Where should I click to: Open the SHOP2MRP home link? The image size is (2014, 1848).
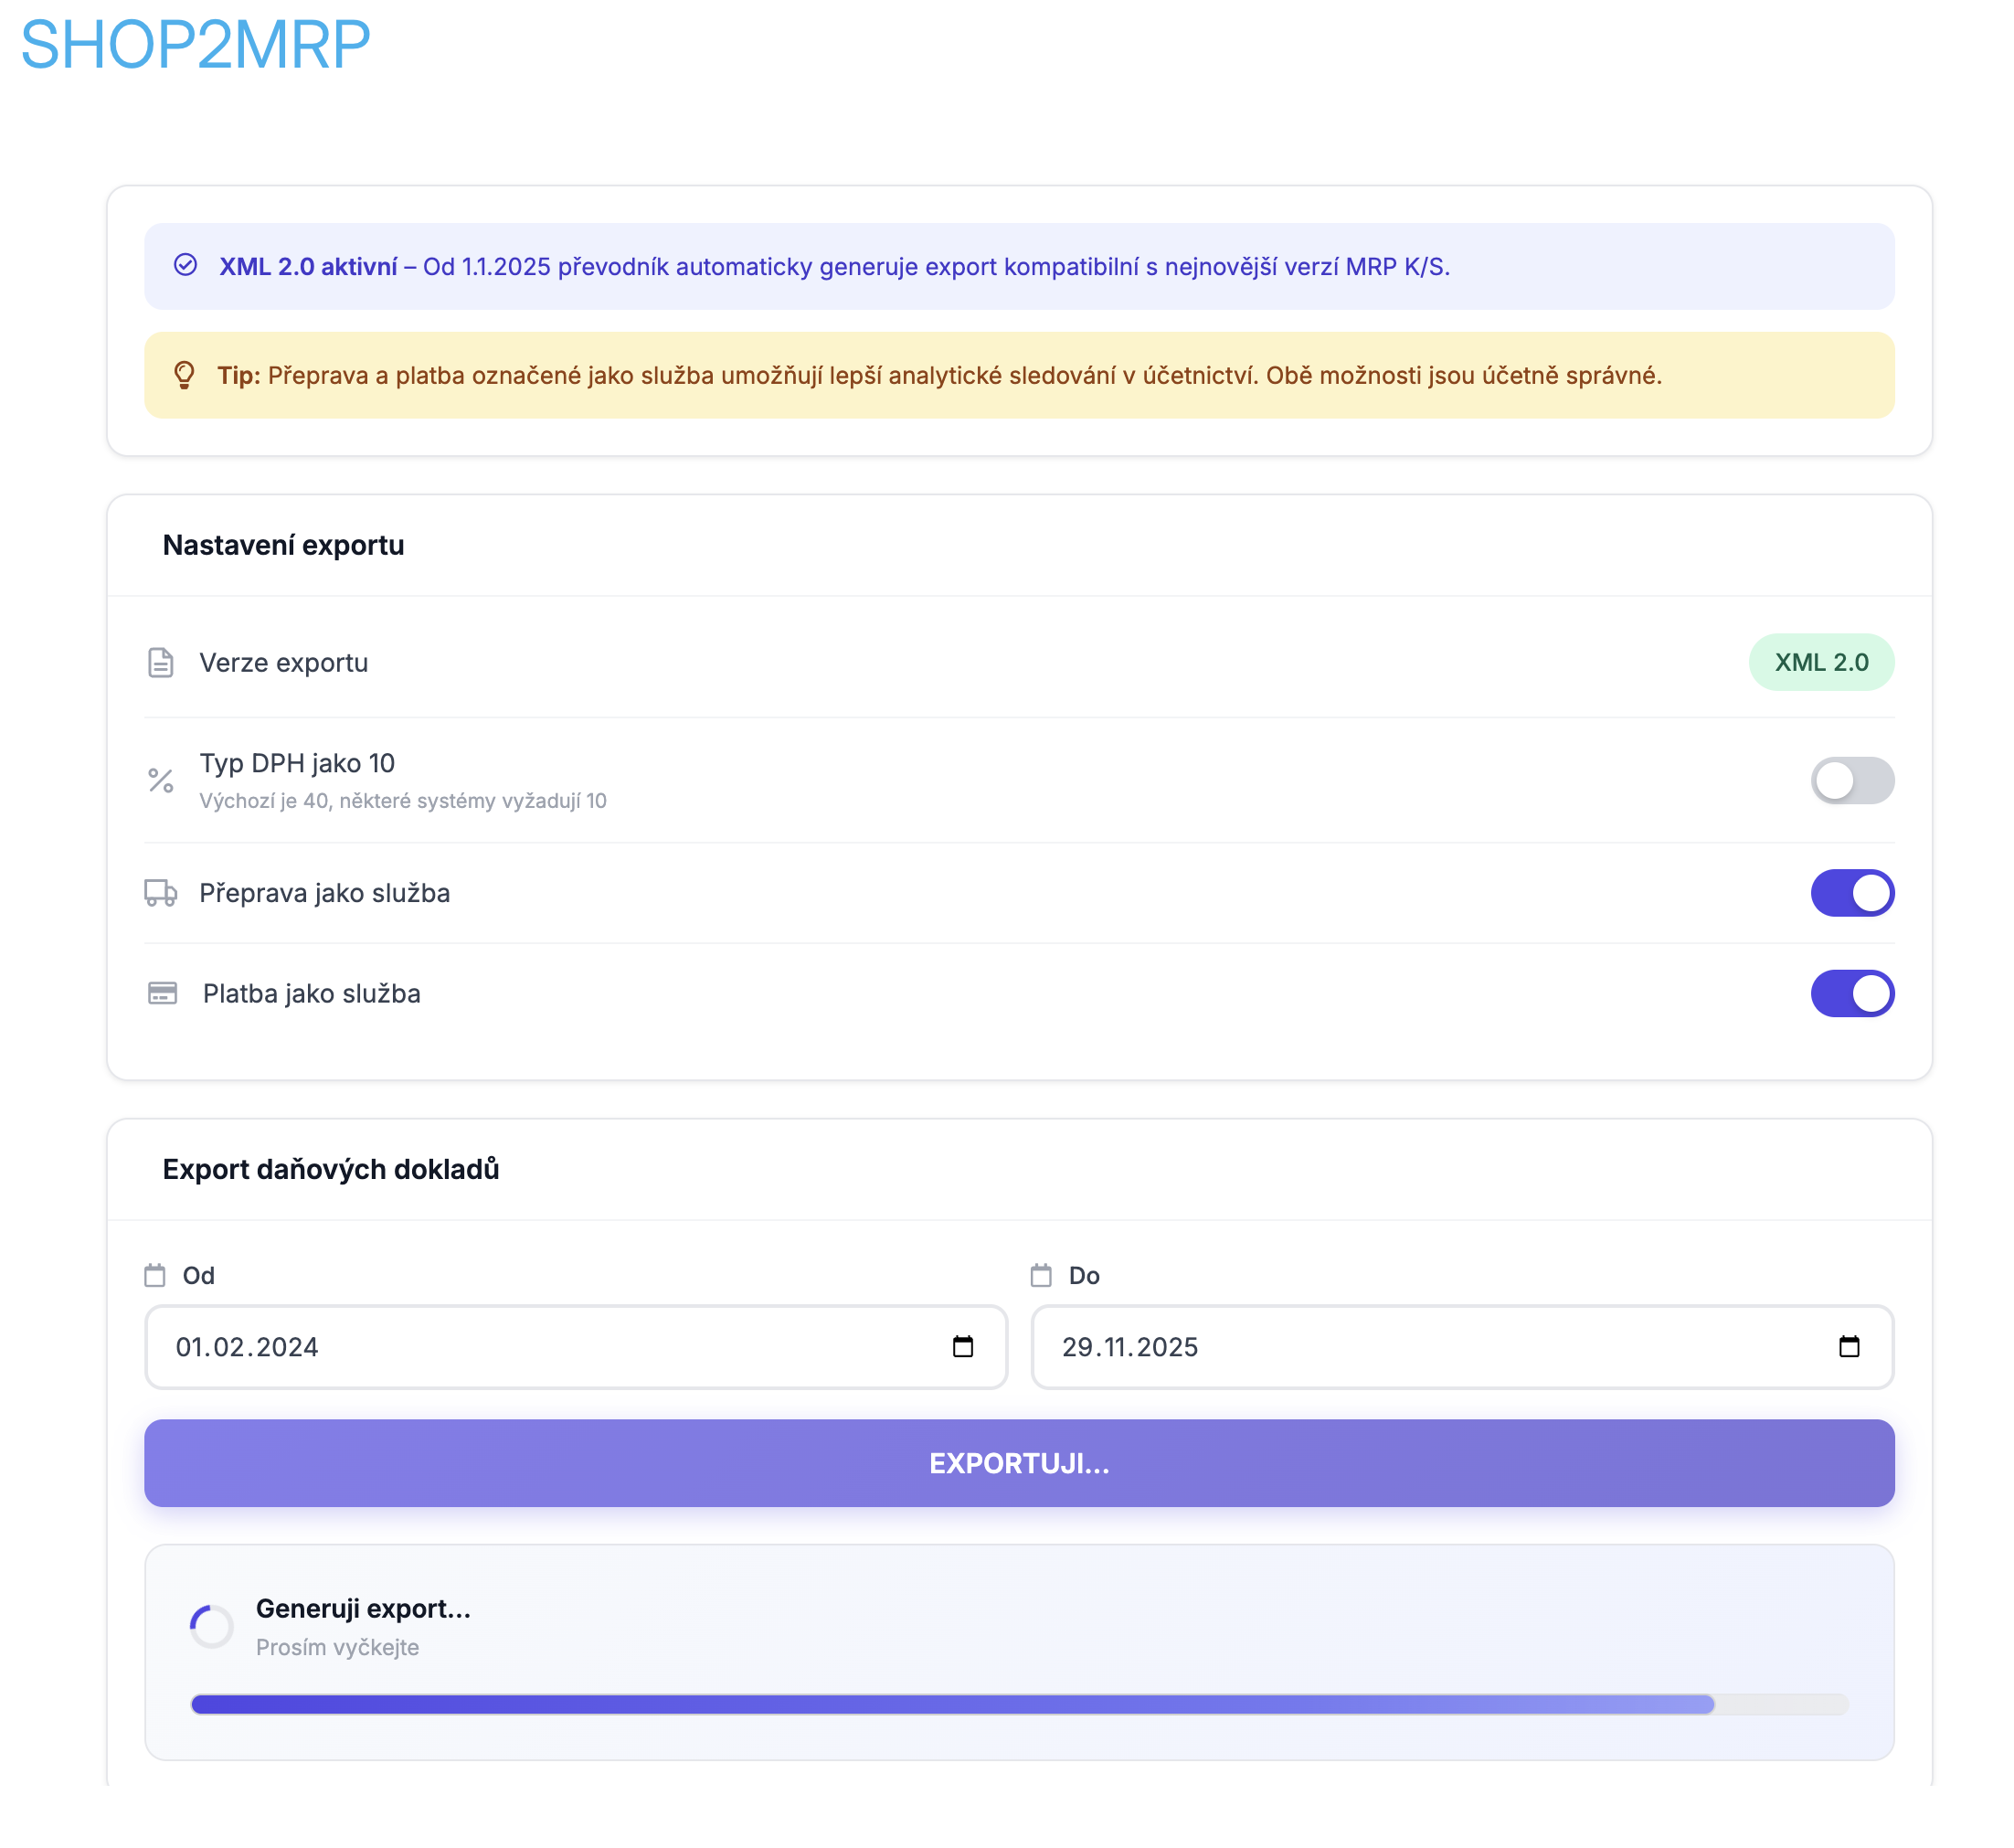point(196,45)
